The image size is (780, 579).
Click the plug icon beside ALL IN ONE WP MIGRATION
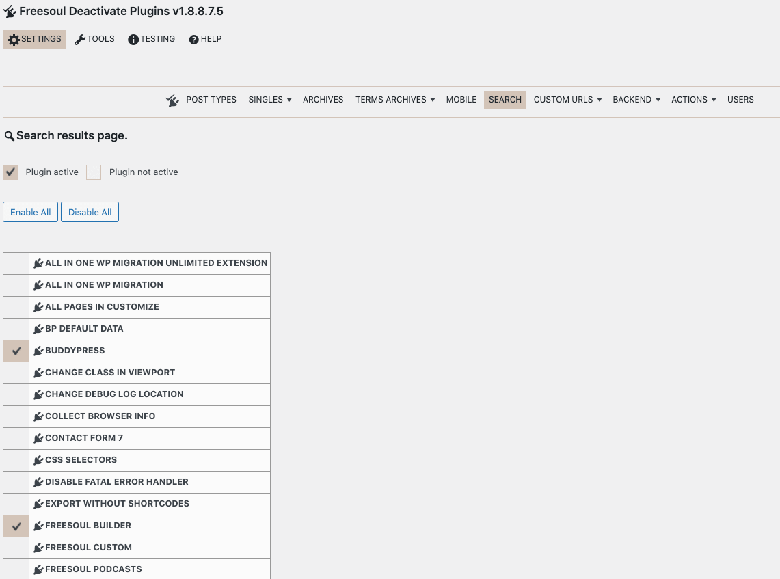[x=39, y=284]
